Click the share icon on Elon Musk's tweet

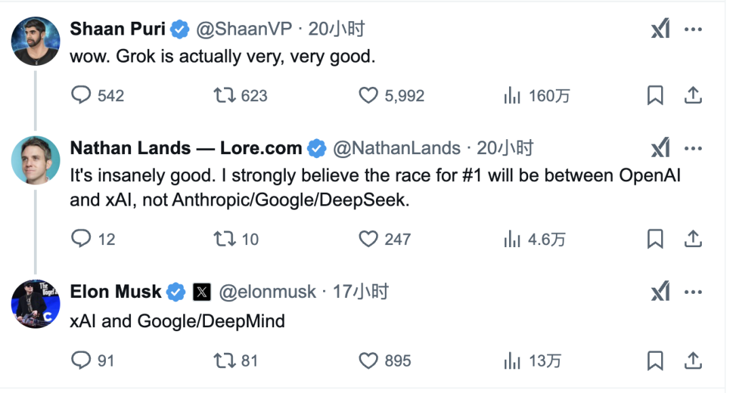pos(693,360)
